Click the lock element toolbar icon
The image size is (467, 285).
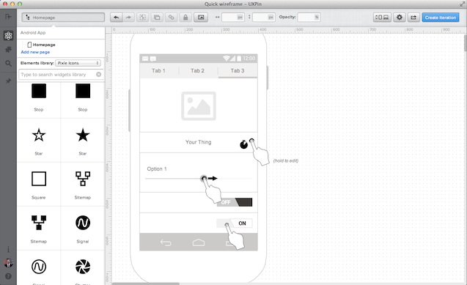(185, 18)
